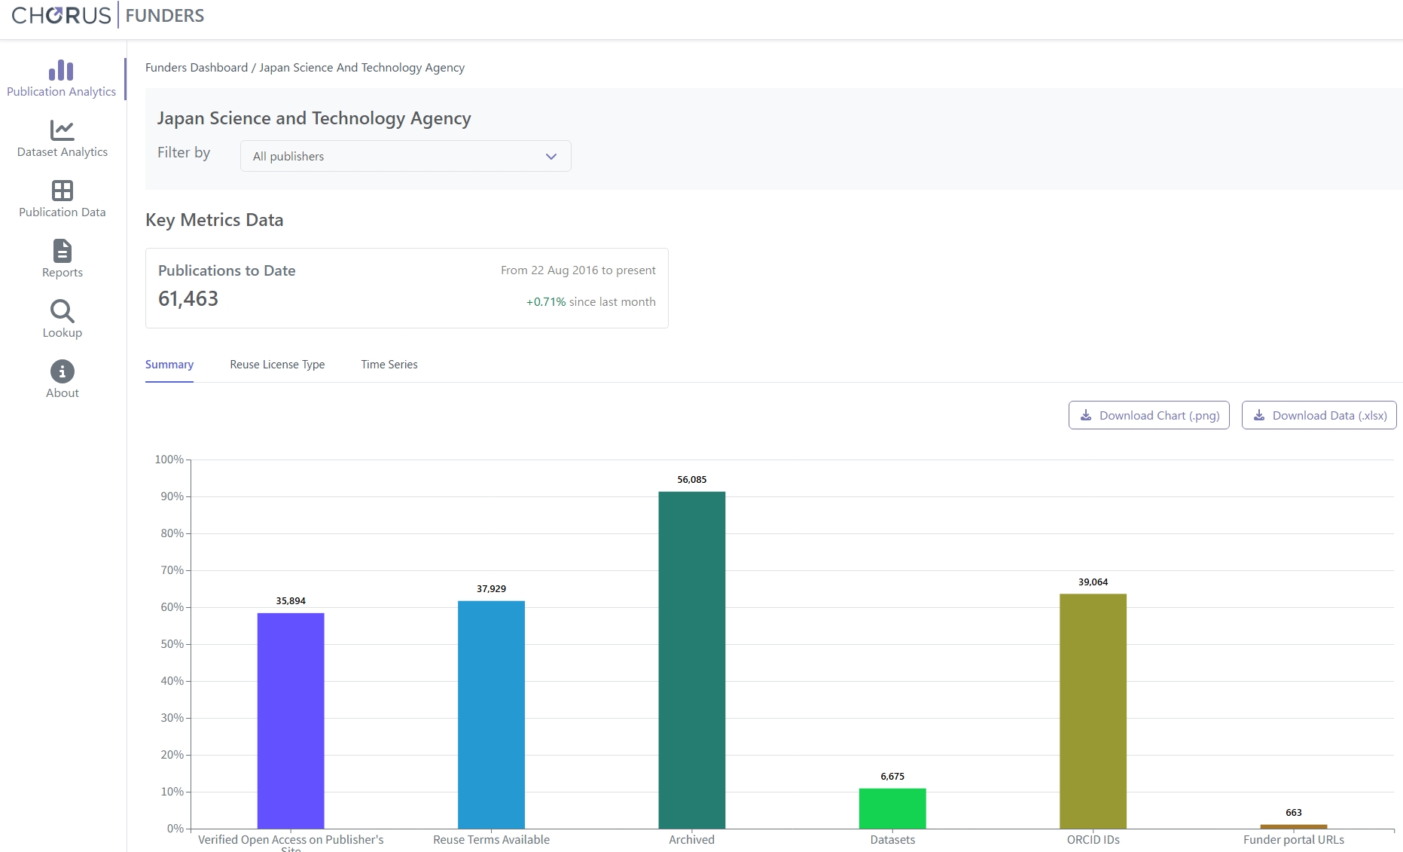
Task: Open Publication Analytics bar chart icon
Action: point(61,70)
